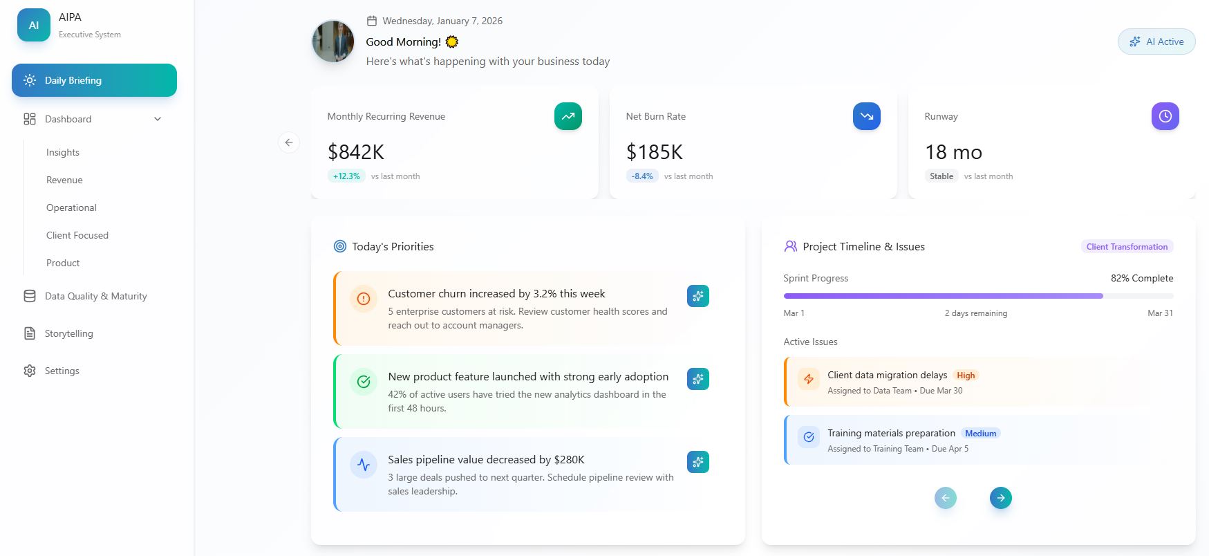Collapse sidebar with the left arrow button
The height and width of the screenshot is (556, 1209).
click(289, 142)
